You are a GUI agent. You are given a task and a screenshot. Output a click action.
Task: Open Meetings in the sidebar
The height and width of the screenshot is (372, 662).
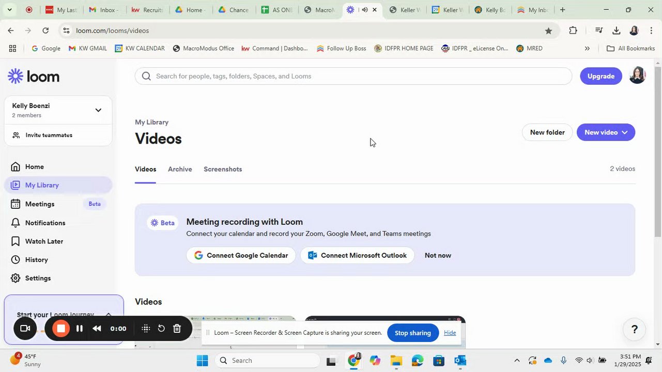click(58, 204)
